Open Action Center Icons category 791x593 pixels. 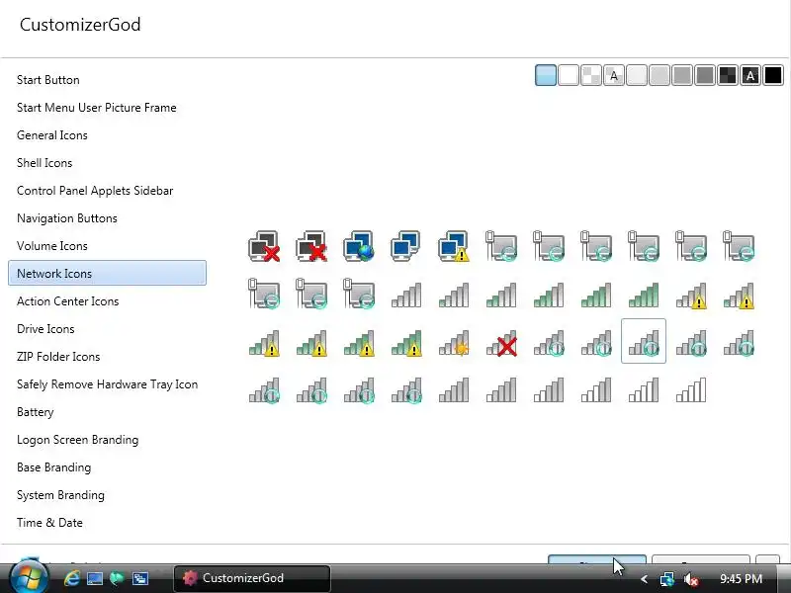(x=67, y=301)
